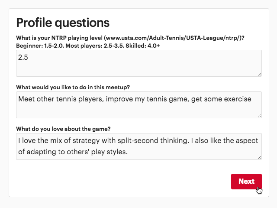Click resize grip on meetup goals textarea
Viewport: 277px width, 208px height.
[260, 116]
